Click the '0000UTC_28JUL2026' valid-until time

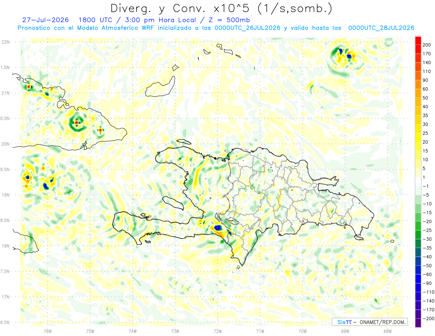(381, 28)
